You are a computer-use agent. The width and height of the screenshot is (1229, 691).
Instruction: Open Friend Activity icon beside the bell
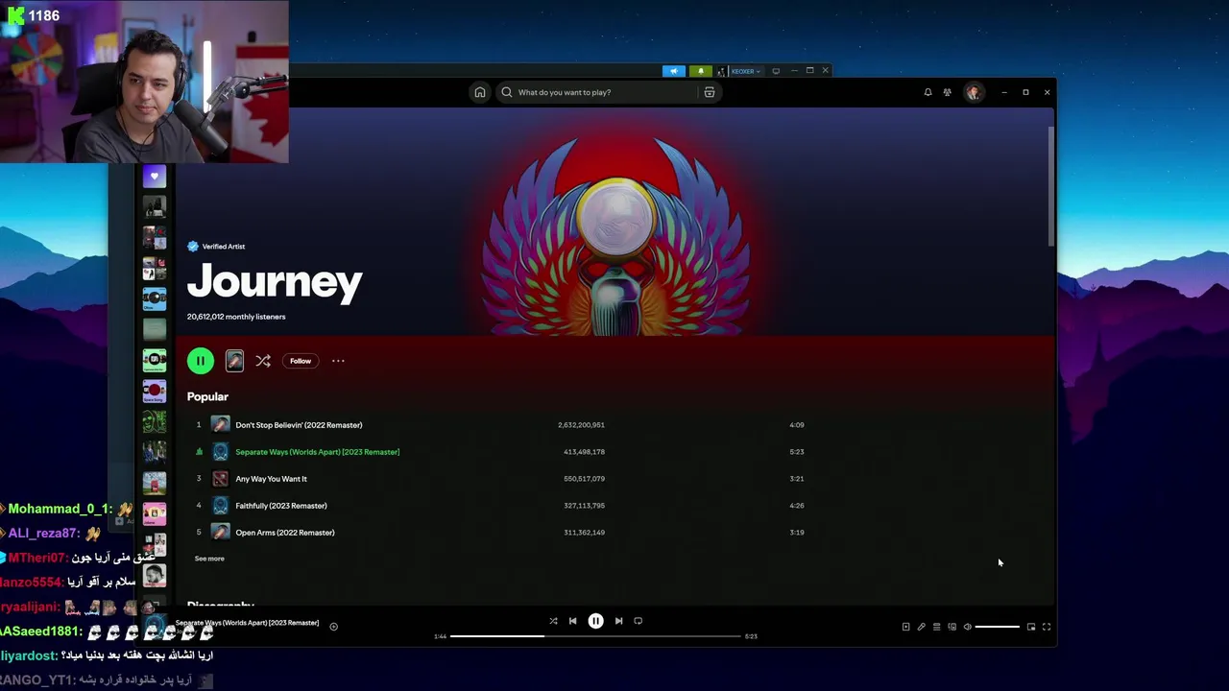click(947, 92)
